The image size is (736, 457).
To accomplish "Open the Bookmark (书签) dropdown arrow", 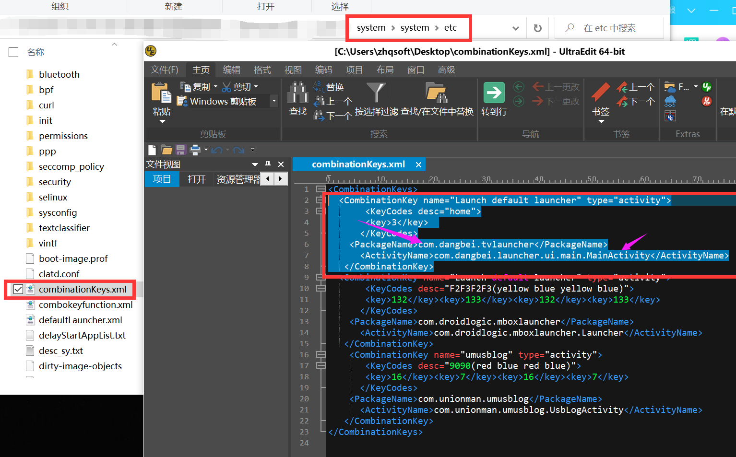I will click(601, 122).
